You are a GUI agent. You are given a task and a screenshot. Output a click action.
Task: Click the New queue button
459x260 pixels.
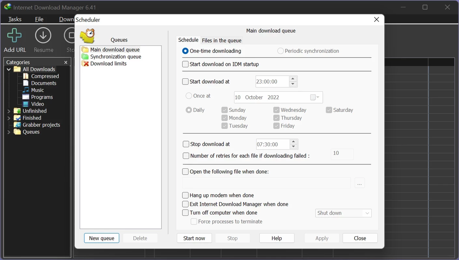pyautogui.click(x=102, y=238)
